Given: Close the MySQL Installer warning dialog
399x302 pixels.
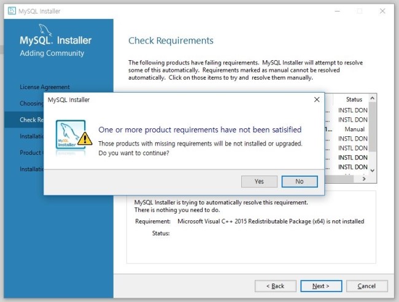Looking at the screenshot, I should tap(317, 99).
